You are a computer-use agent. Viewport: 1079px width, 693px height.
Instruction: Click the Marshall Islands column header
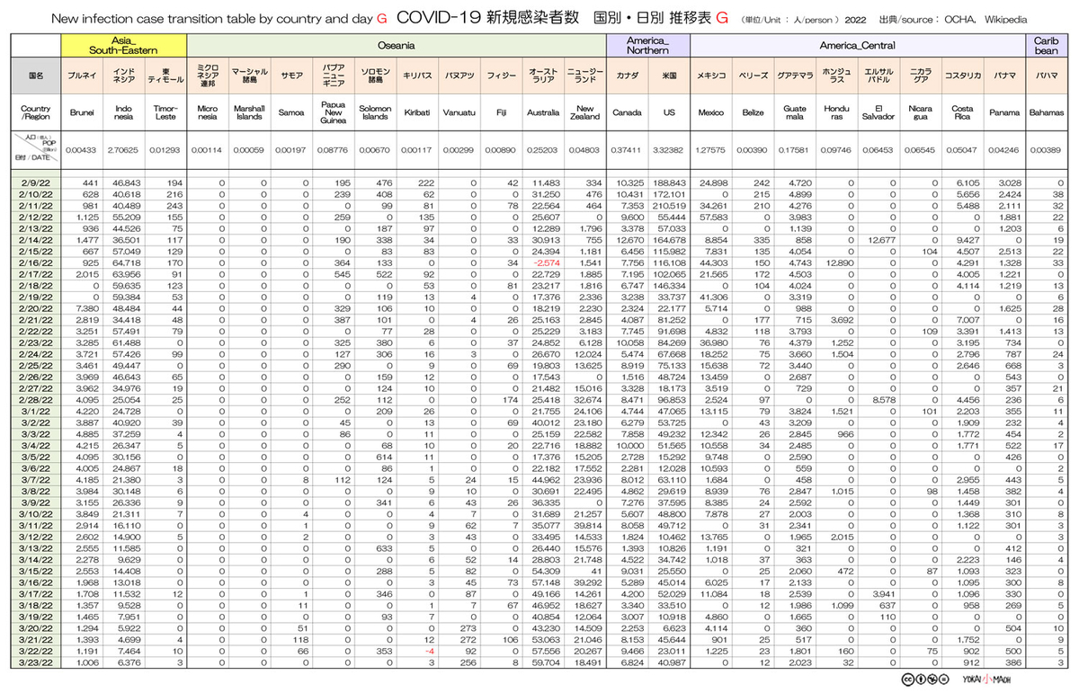249,112
